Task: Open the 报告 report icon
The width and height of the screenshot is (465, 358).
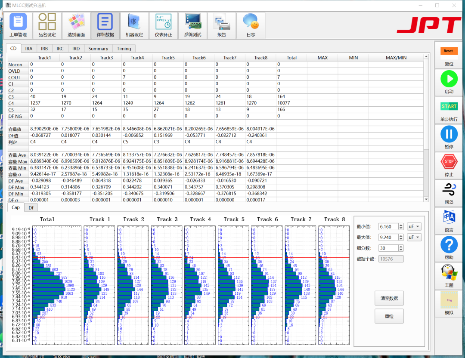Action: tap(221, 25)
